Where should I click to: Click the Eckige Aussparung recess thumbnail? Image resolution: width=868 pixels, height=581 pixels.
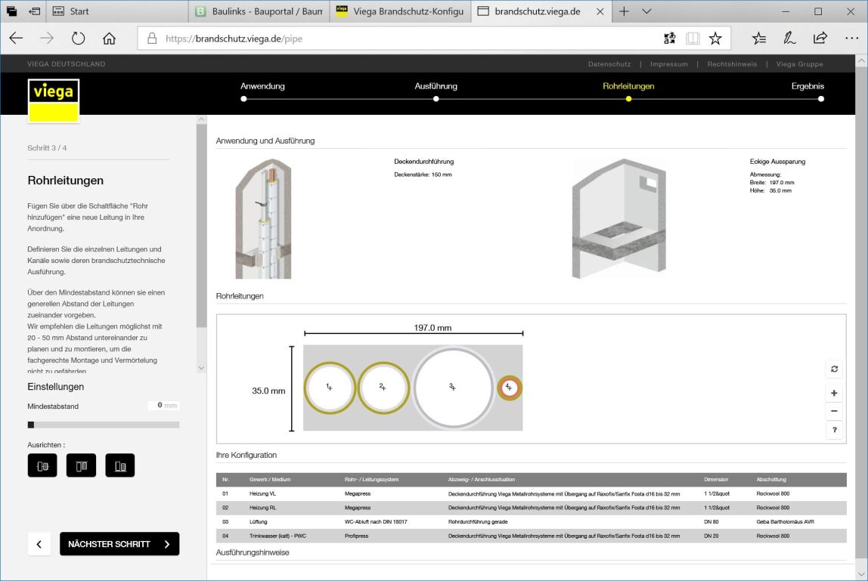tap(619, 219)
